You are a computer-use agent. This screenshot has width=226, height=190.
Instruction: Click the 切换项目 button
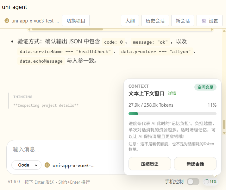coord(76,21)
